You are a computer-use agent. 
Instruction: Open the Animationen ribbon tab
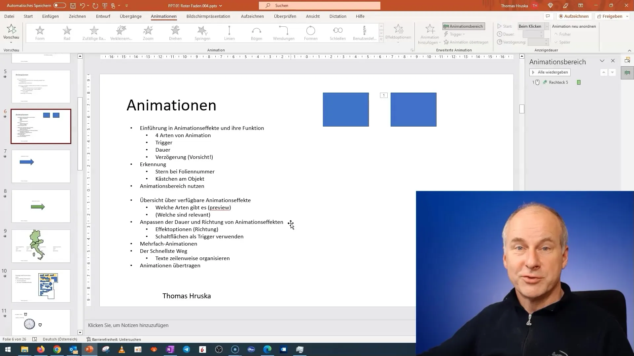[164, 16]
